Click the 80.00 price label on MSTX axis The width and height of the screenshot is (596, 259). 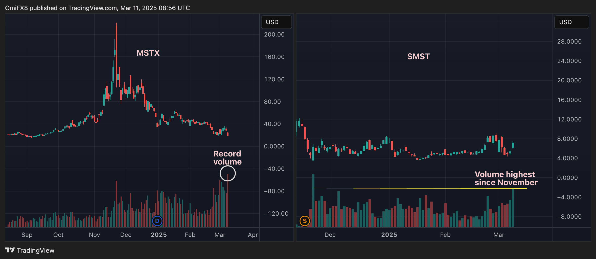point(272,102)
